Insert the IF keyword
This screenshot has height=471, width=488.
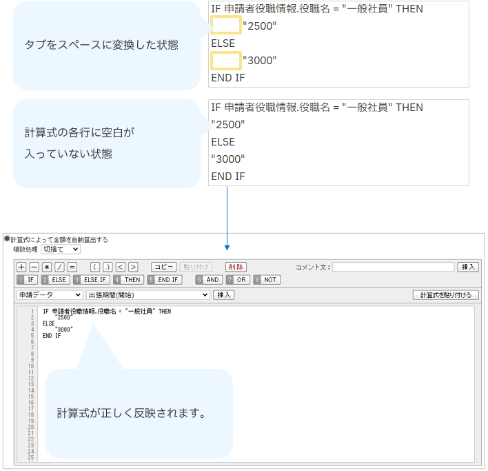pyautogui.click(x=27, y=280)
